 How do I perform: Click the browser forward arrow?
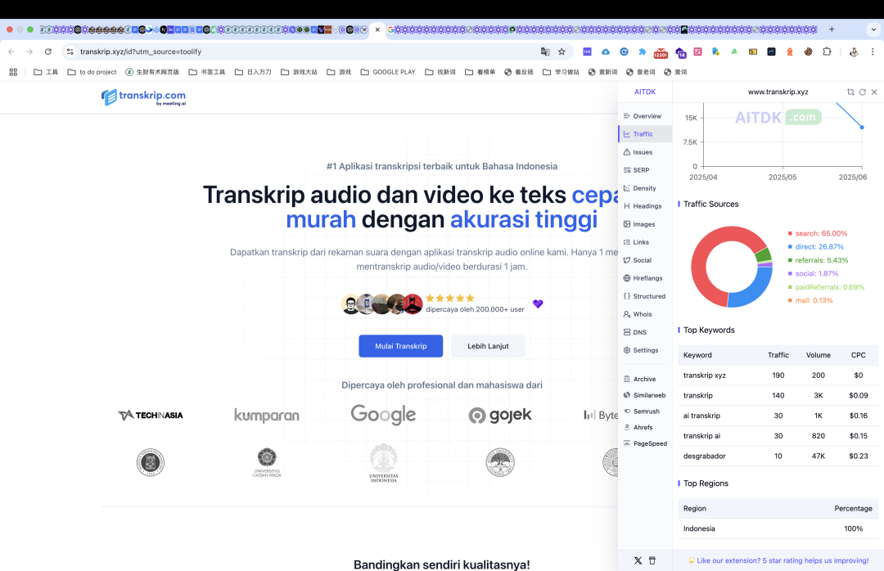point(29,52)
